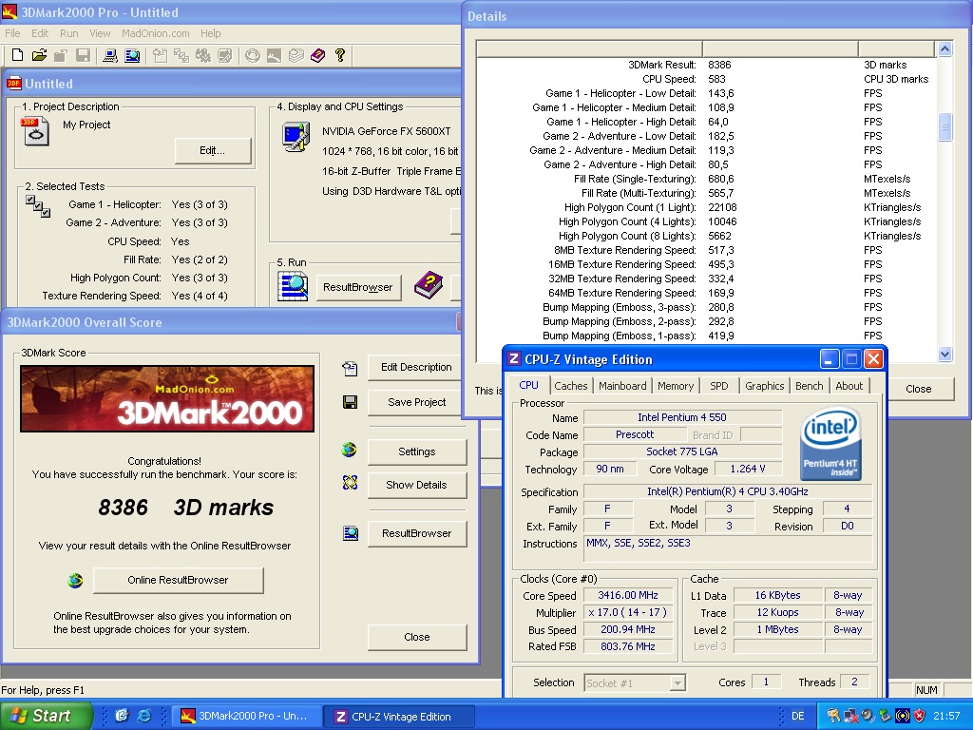The image size is (973, 730).
Task: Switch to CPU-Z Memory tab
Action: click(676, 386)
